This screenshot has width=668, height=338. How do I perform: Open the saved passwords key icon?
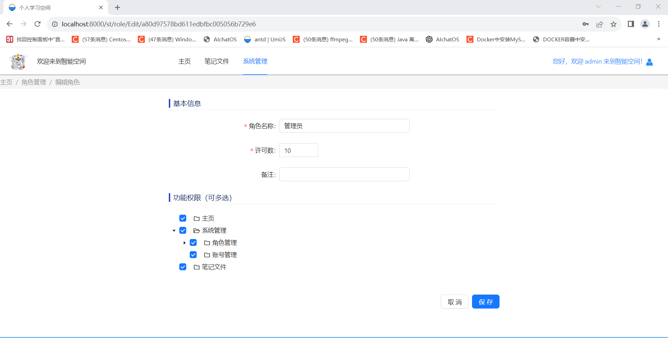point(586,24)
